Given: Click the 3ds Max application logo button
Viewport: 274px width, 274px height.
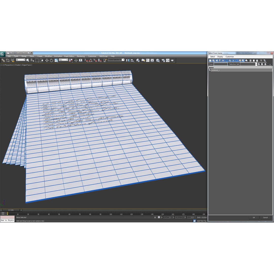Looking at the screenshot, I should tap(3, 54).
